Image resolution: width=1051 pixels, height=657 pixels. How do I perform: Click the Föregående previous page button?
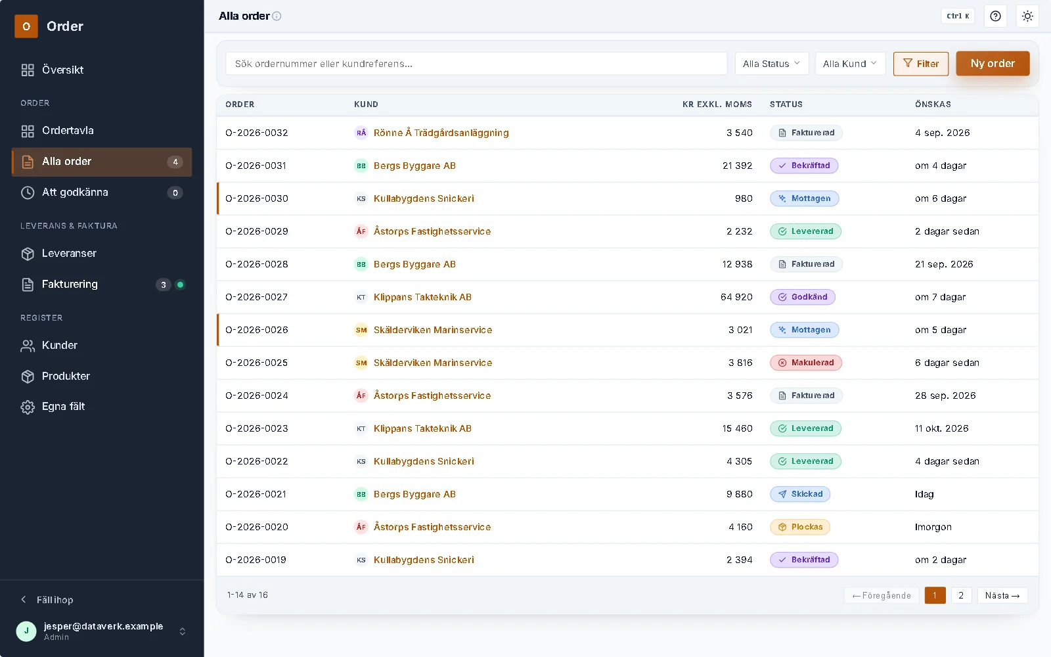(882, 595)
